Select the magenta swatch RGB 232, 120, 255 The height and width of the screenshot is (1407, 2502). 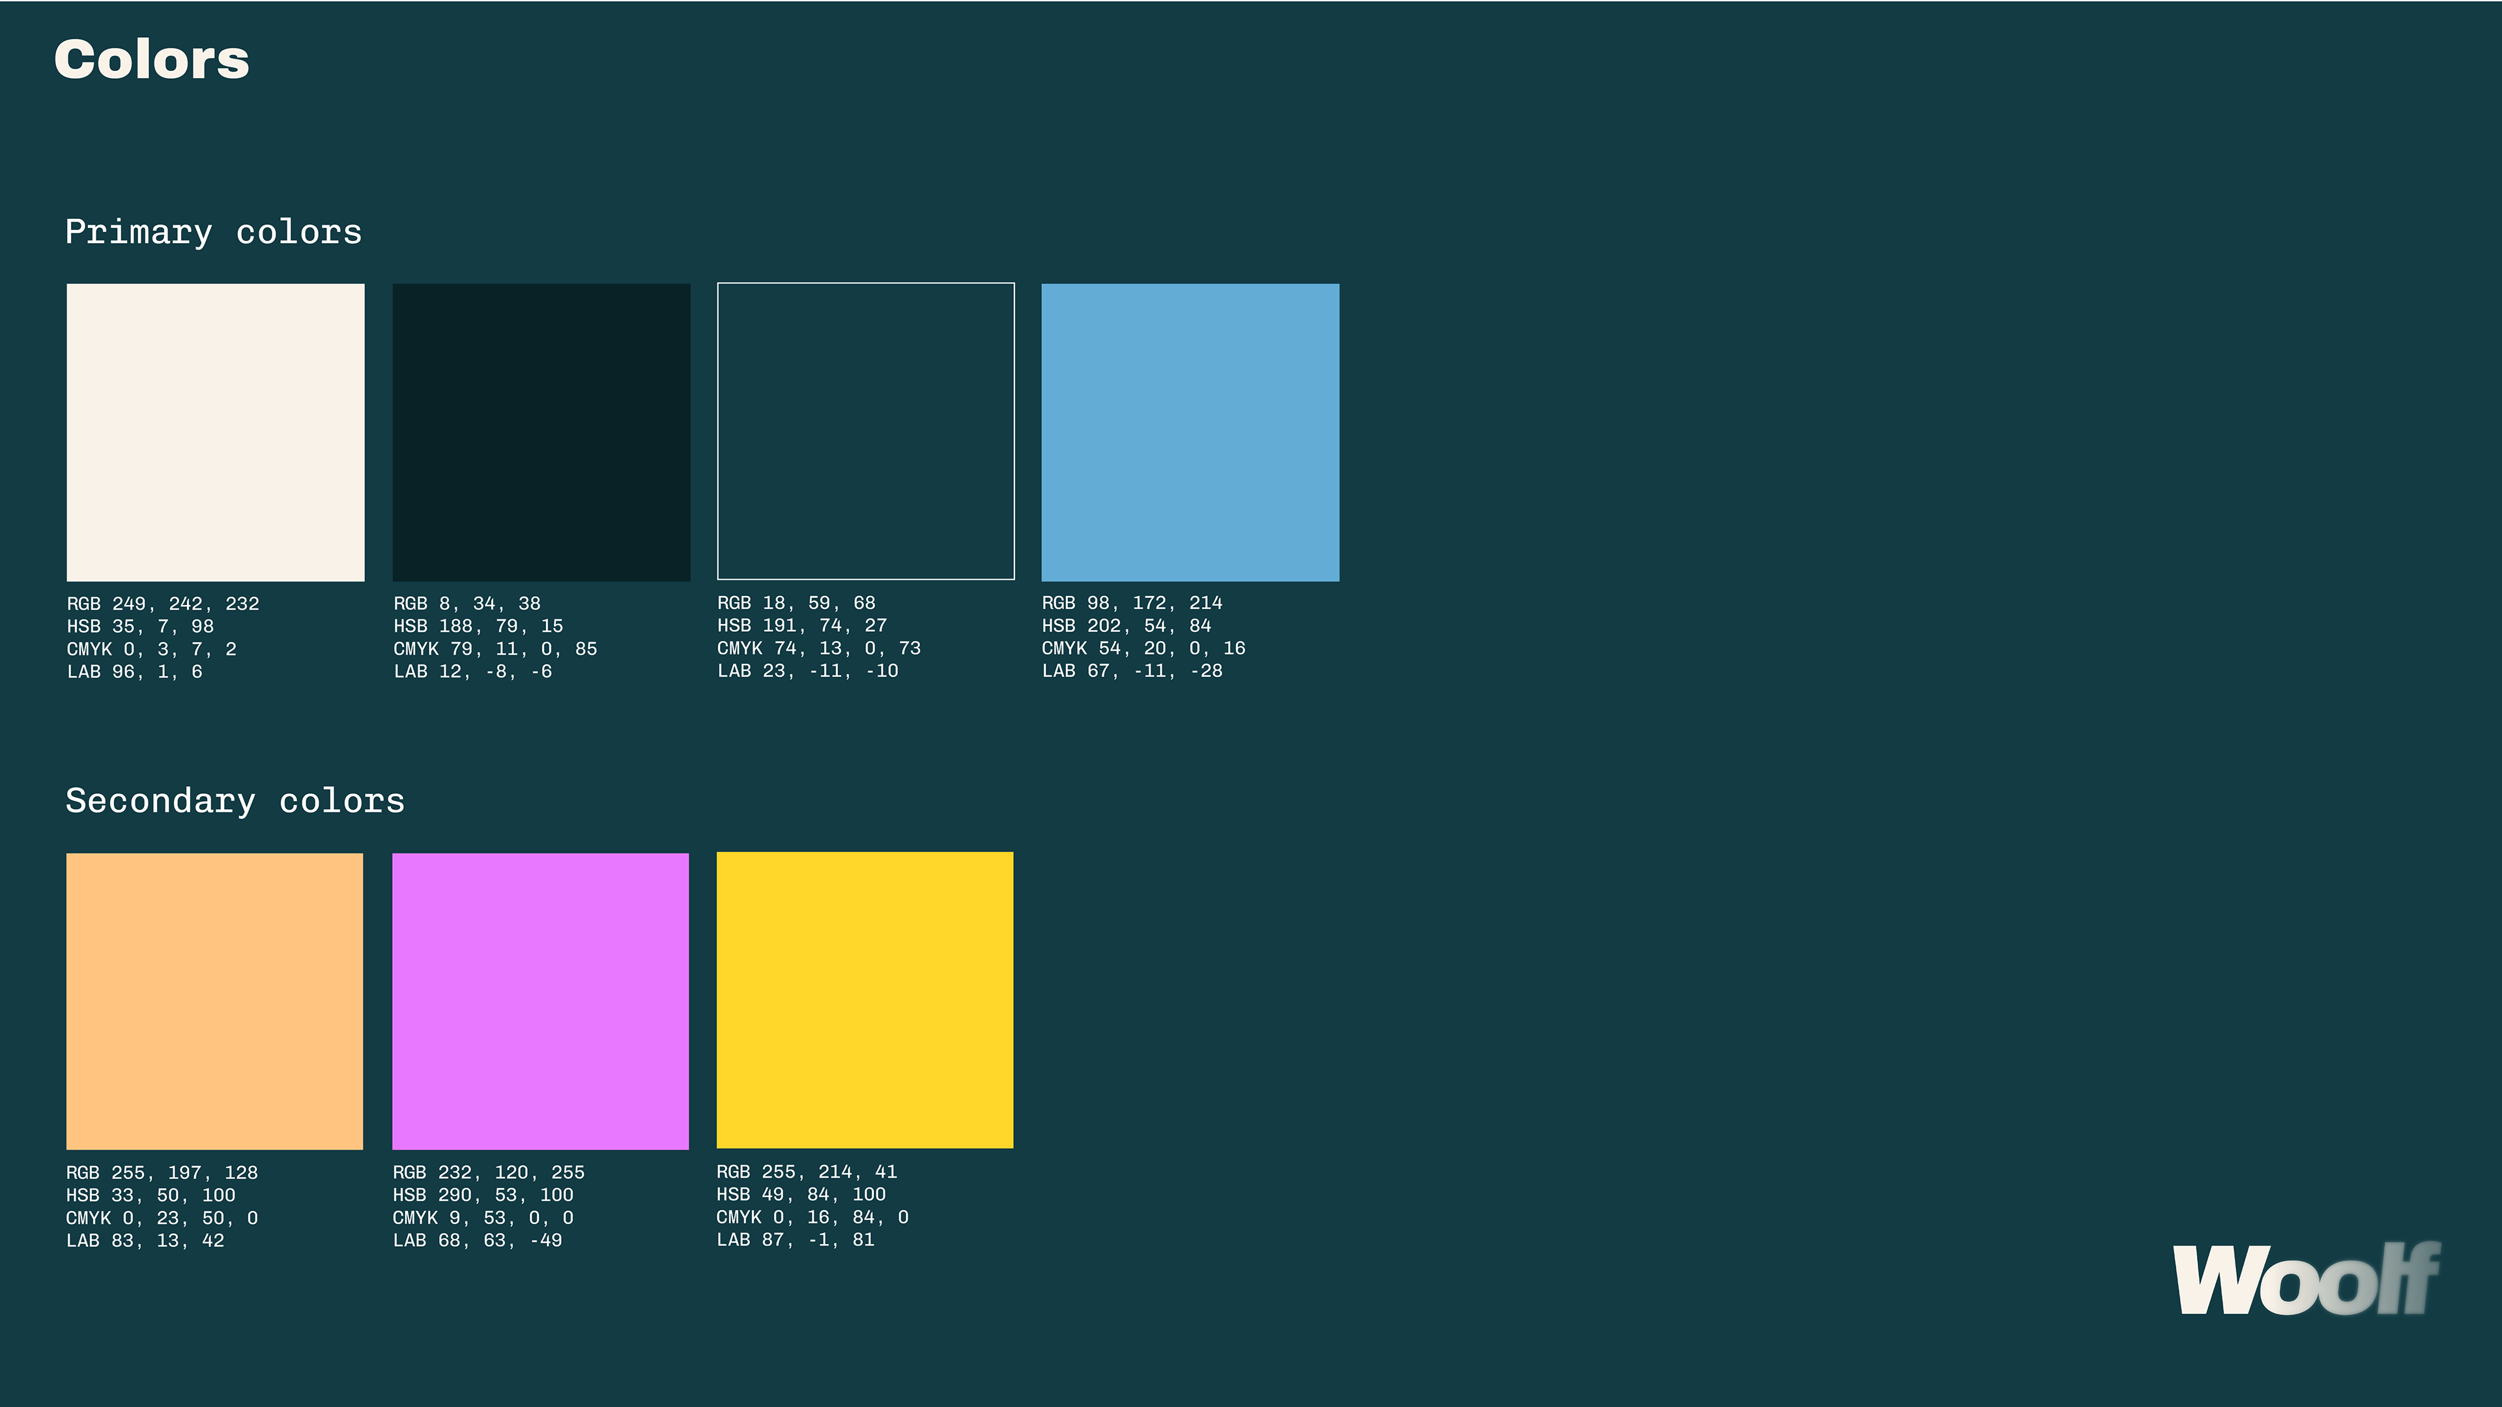pos(540,1001)
